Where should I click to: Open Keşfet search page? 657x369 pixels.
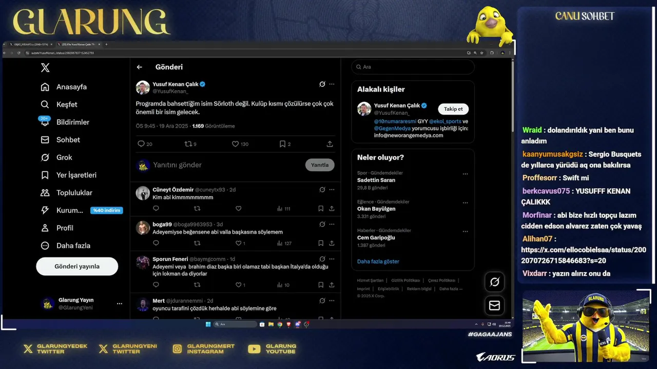coord(59,105)
